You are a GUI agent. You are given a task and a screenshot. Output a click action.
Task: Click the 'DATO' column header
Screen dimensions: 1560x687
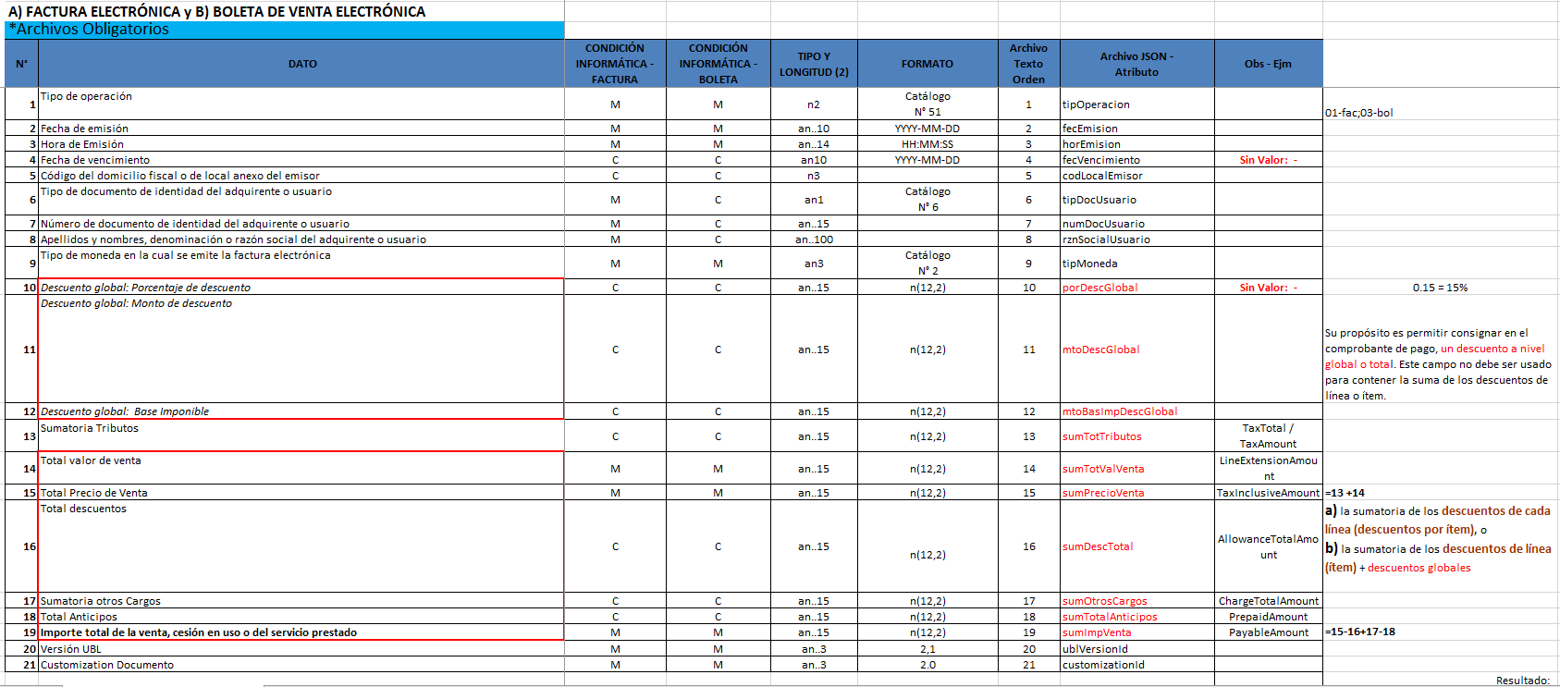301,64
